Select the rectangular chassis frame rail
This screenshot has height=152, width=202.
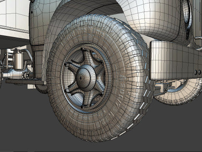tap(175, 60)
